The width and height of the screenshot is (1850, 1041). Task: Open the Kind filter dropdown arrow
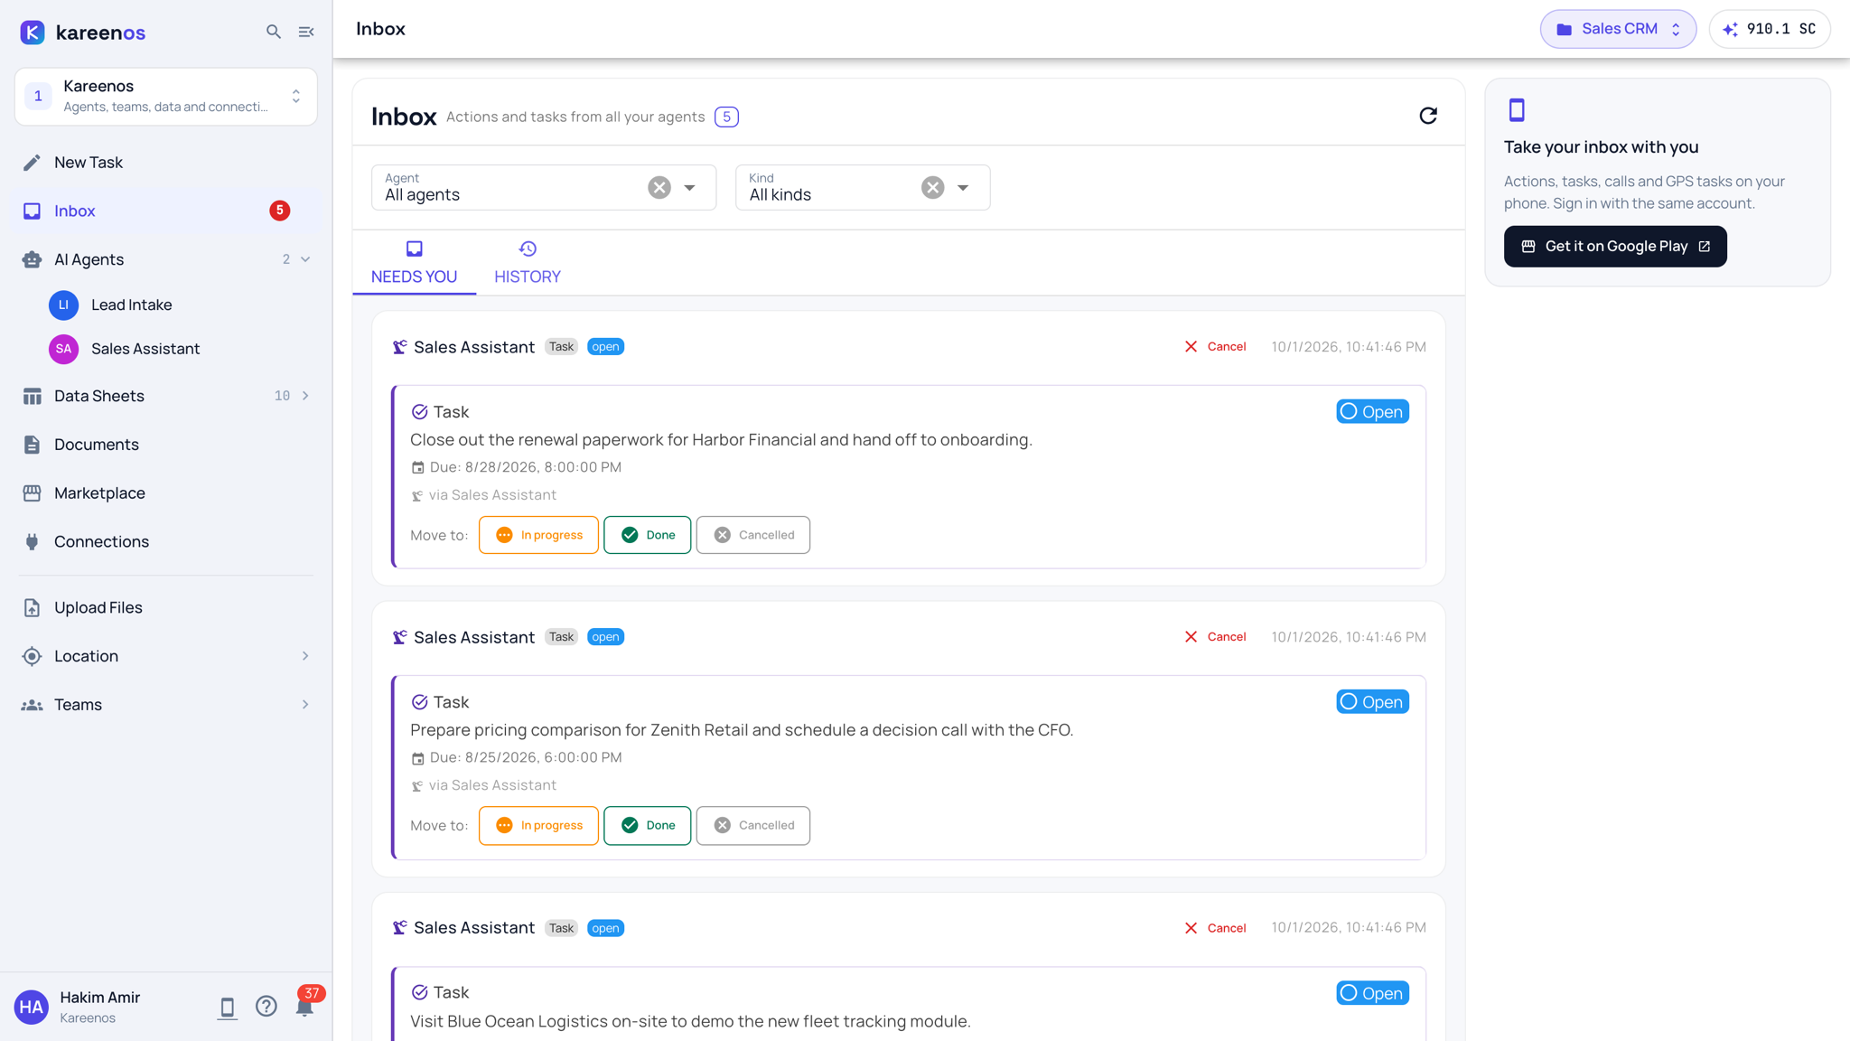(x=963, y=188)
